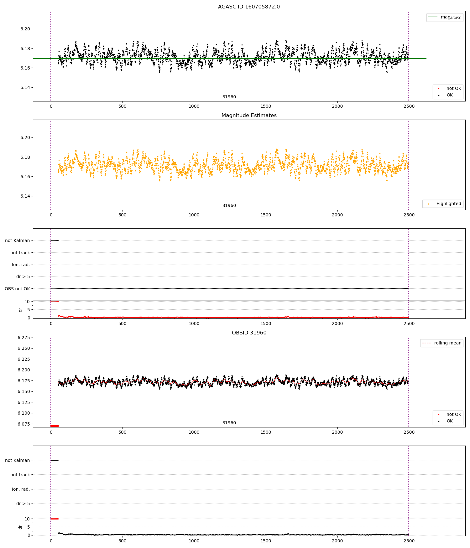Click the 'dr' axis label of third panel

click(x=20, y=310)
